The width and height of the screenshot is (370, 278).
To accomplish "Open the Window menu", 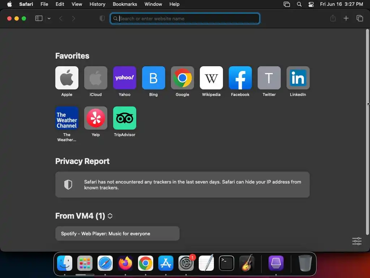I will click(153, 4).
